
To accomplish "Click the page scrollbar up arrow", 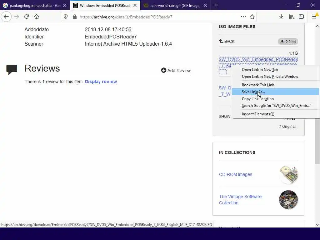I will click(317, 26).
